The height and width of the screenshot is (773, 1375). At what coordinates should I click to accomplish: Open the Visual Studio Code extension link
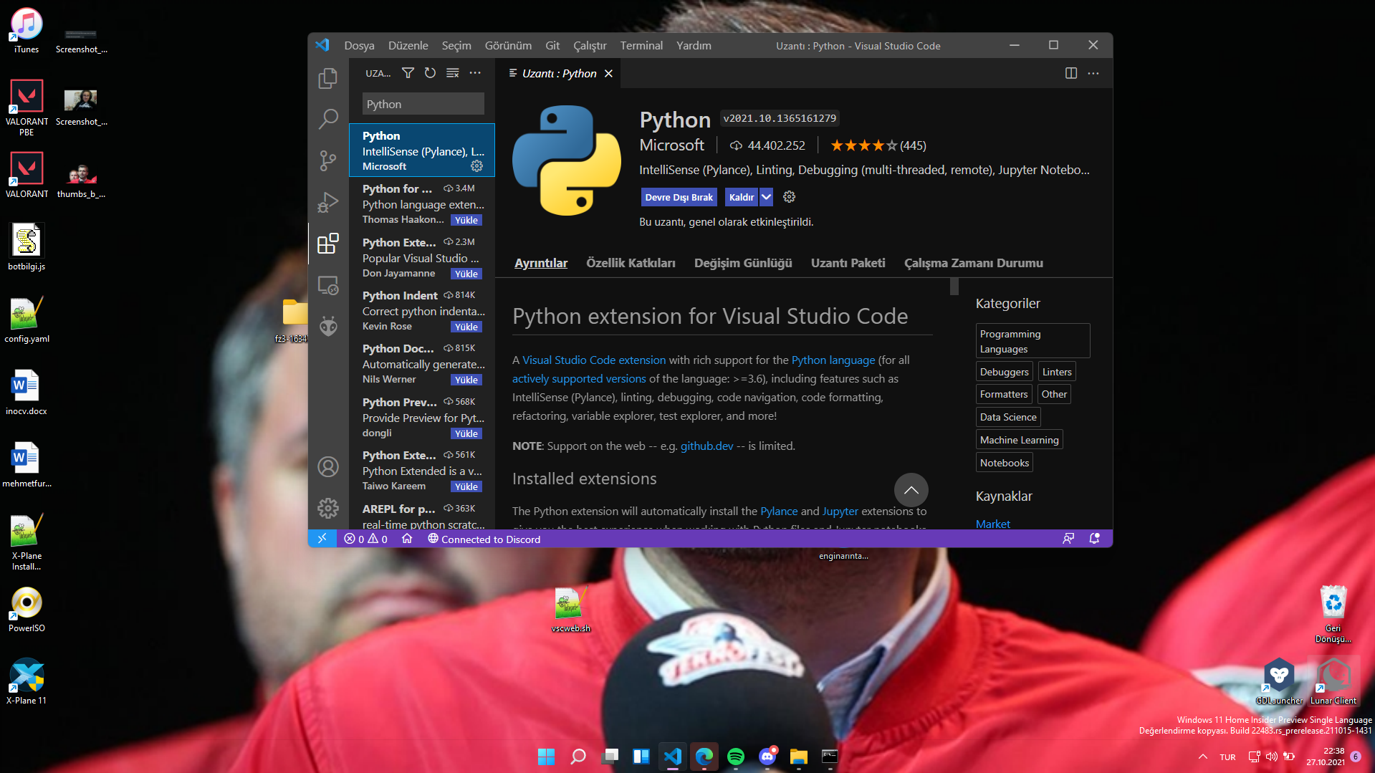tap(594, 360)
